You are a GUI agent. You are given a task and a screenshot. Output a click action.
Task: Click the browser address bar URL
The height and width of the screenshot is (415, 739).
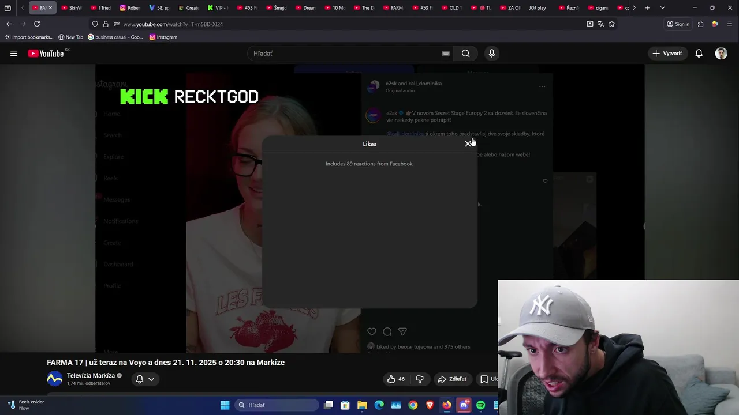(x=173, y=24)
